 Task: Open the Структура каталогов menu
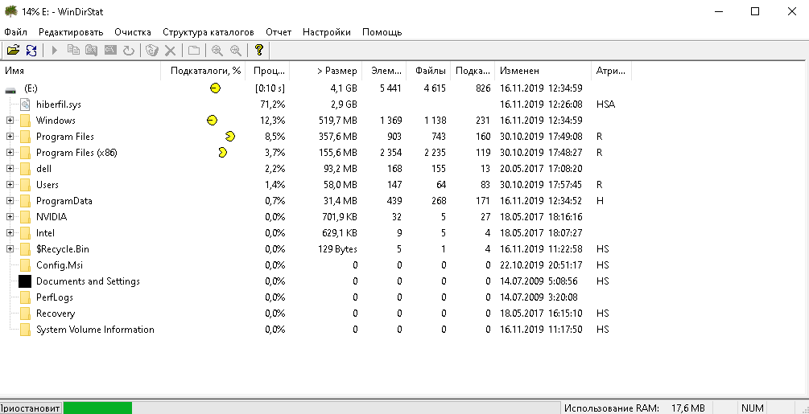(208, 32)
